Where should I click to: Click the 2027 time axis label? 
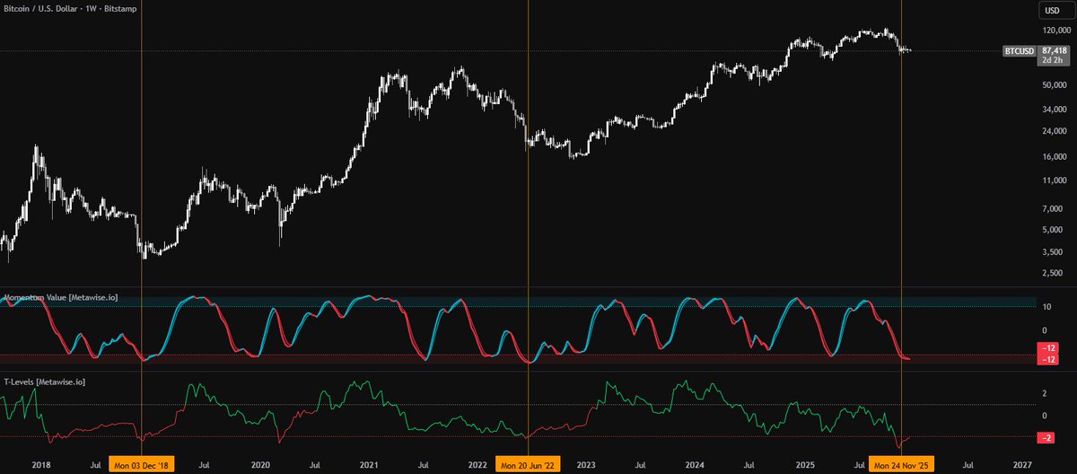[x=1020, y=465]
